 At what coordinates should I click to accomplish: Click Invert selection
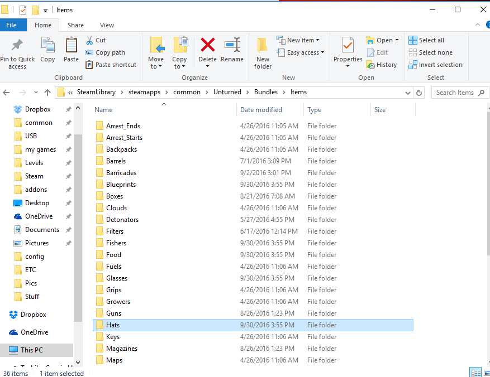pos(435,65)
